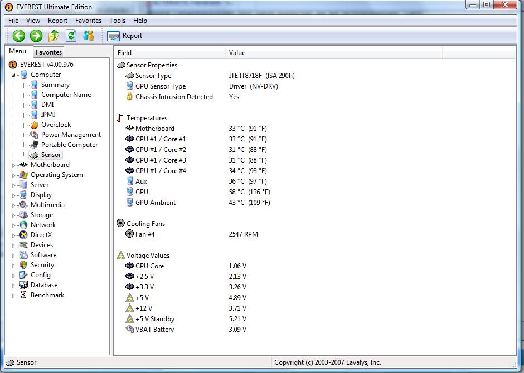Expand the Database tree node
The image size is (524, 373).
14,286
